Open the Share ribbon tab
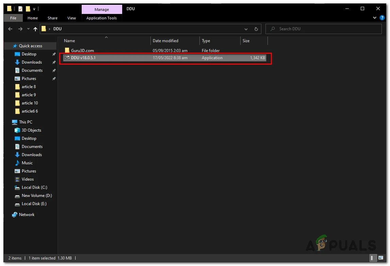 [x=52, y=18]
